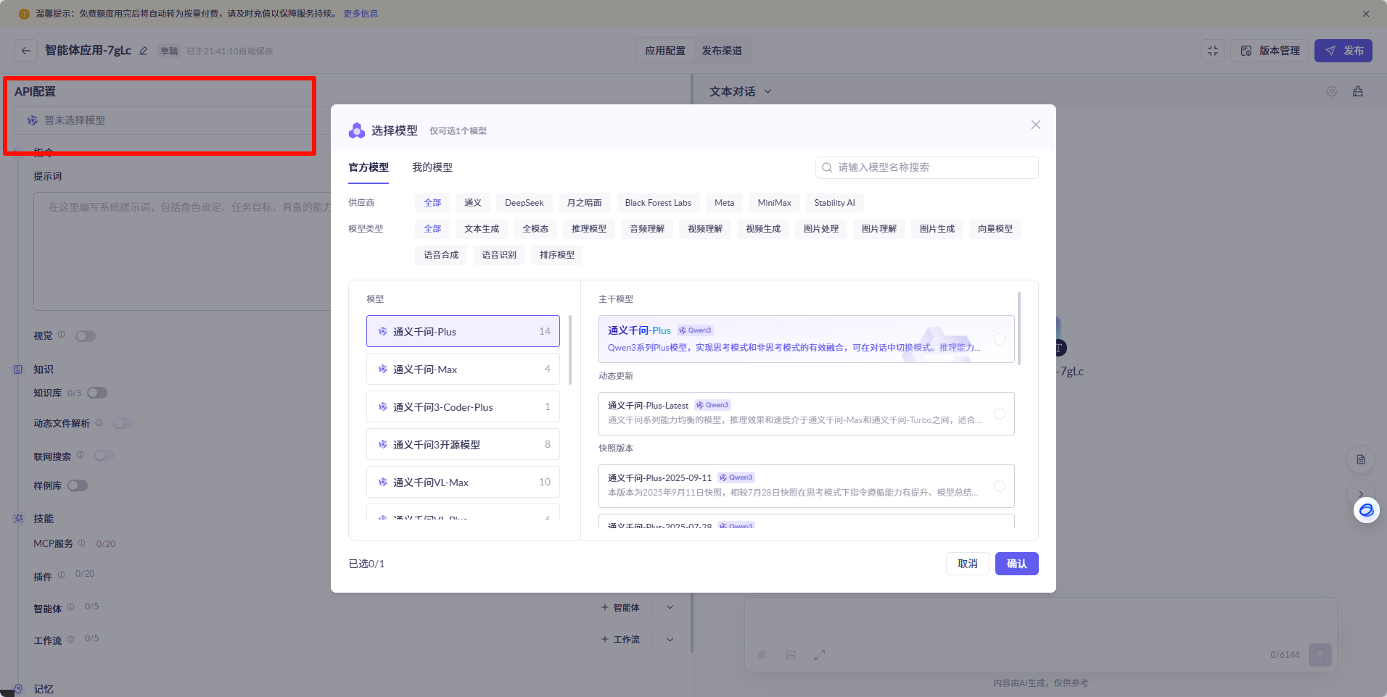This screenshot has height=697, width=1387.
Task: Click the 技能 section icon in the left panel
Action: click(x=19, y=519)
